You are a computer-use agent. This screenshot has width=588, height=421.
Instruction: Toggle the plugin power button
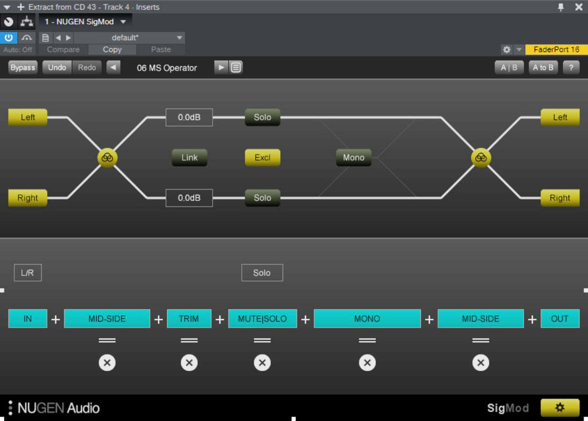click(x=8, y=38)
